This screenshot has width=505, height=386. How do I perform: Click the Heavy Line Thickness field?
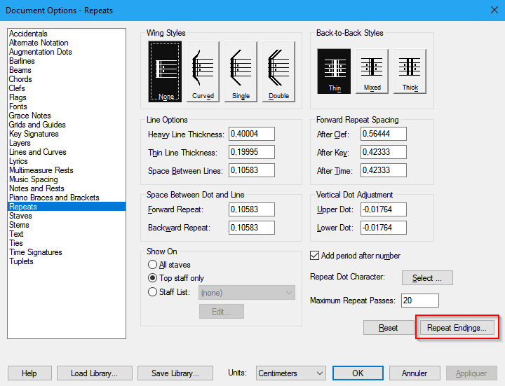point(251,134)
